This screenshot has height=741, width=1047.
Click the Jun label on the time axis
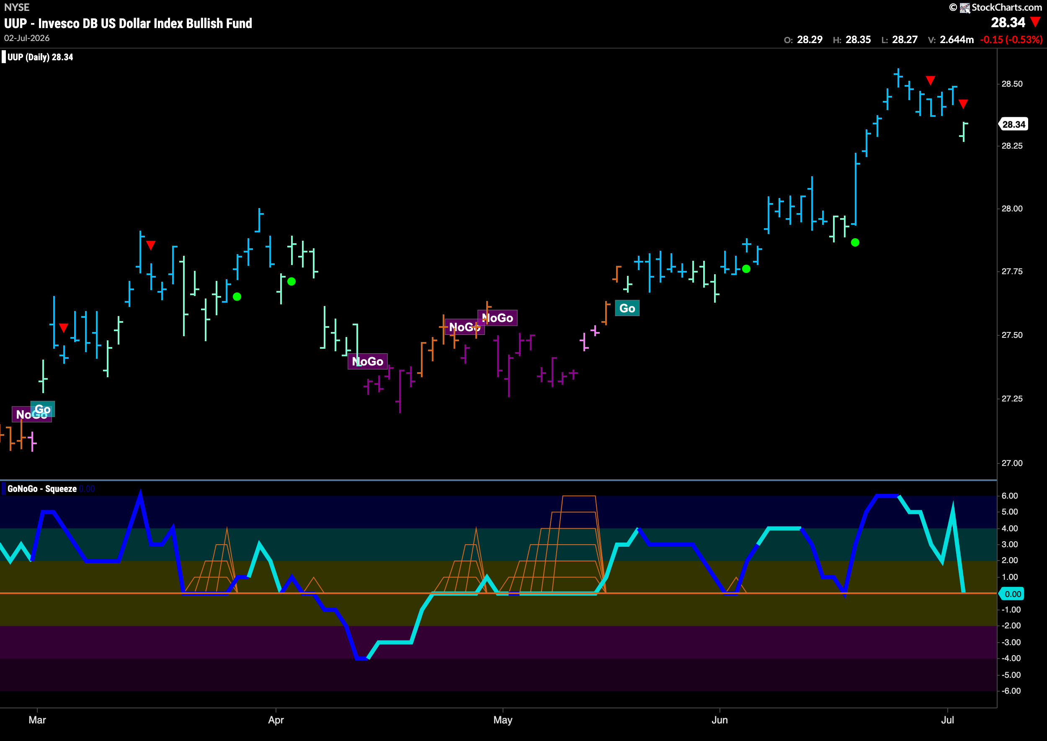pos(719,720)
